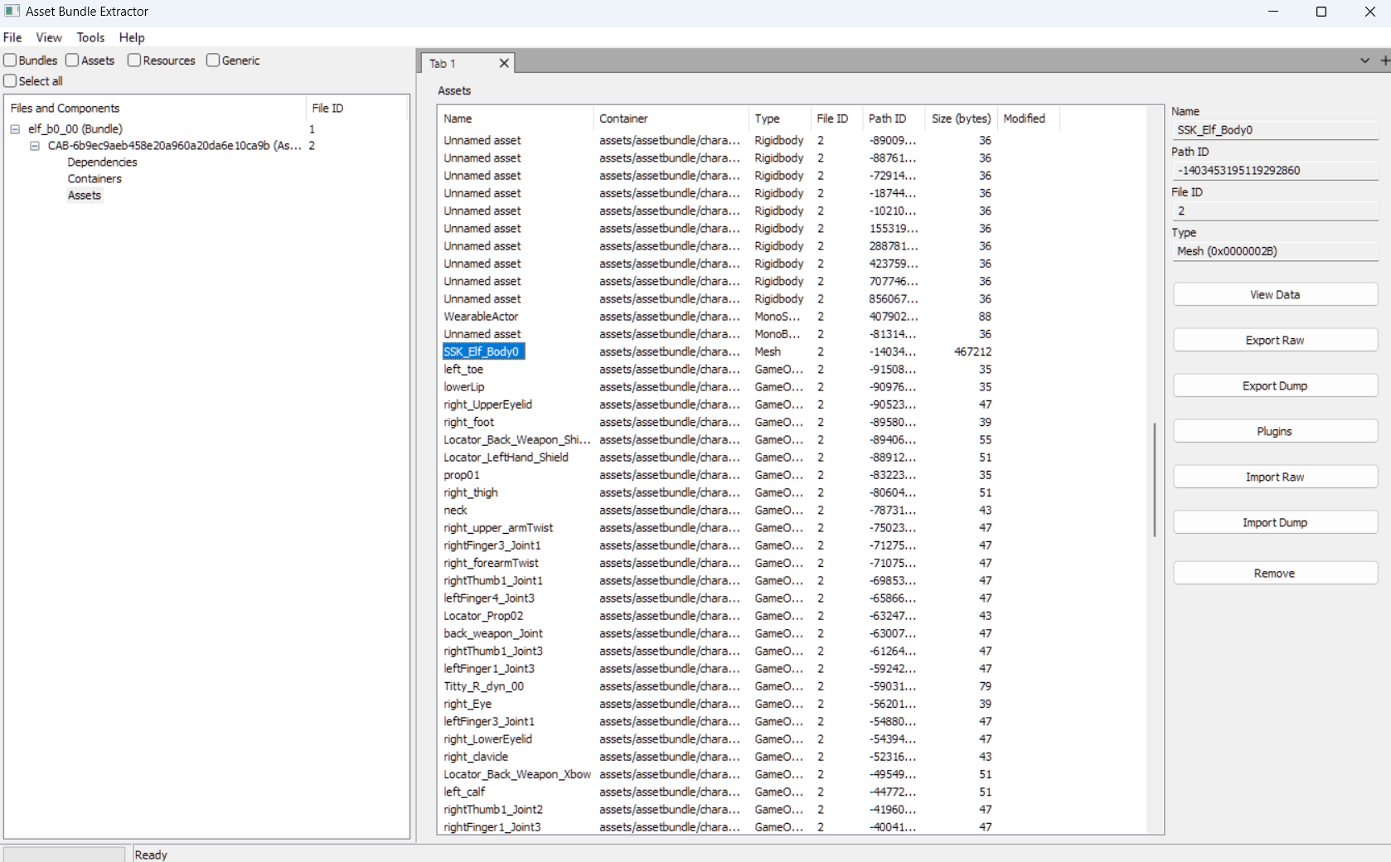The width and height of the screenshot is (1391, 862).
Task: Toggle the Select all checkbox
Action: point(11,81)
